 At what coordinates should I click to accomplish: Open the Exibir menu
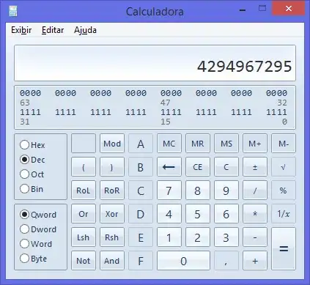[21, 30]
